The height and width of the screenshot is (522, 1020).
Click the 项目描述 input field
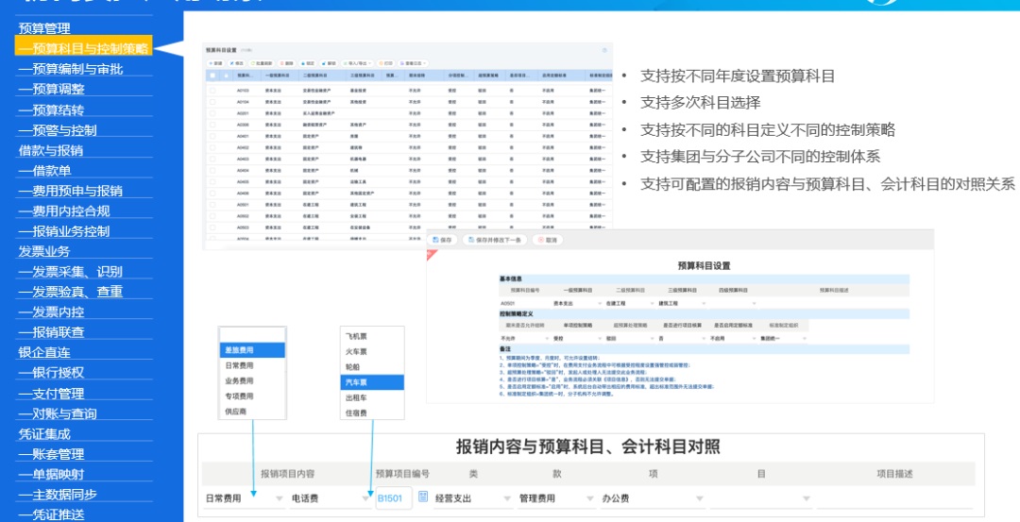pyautogui.click(x=894, y=498)
